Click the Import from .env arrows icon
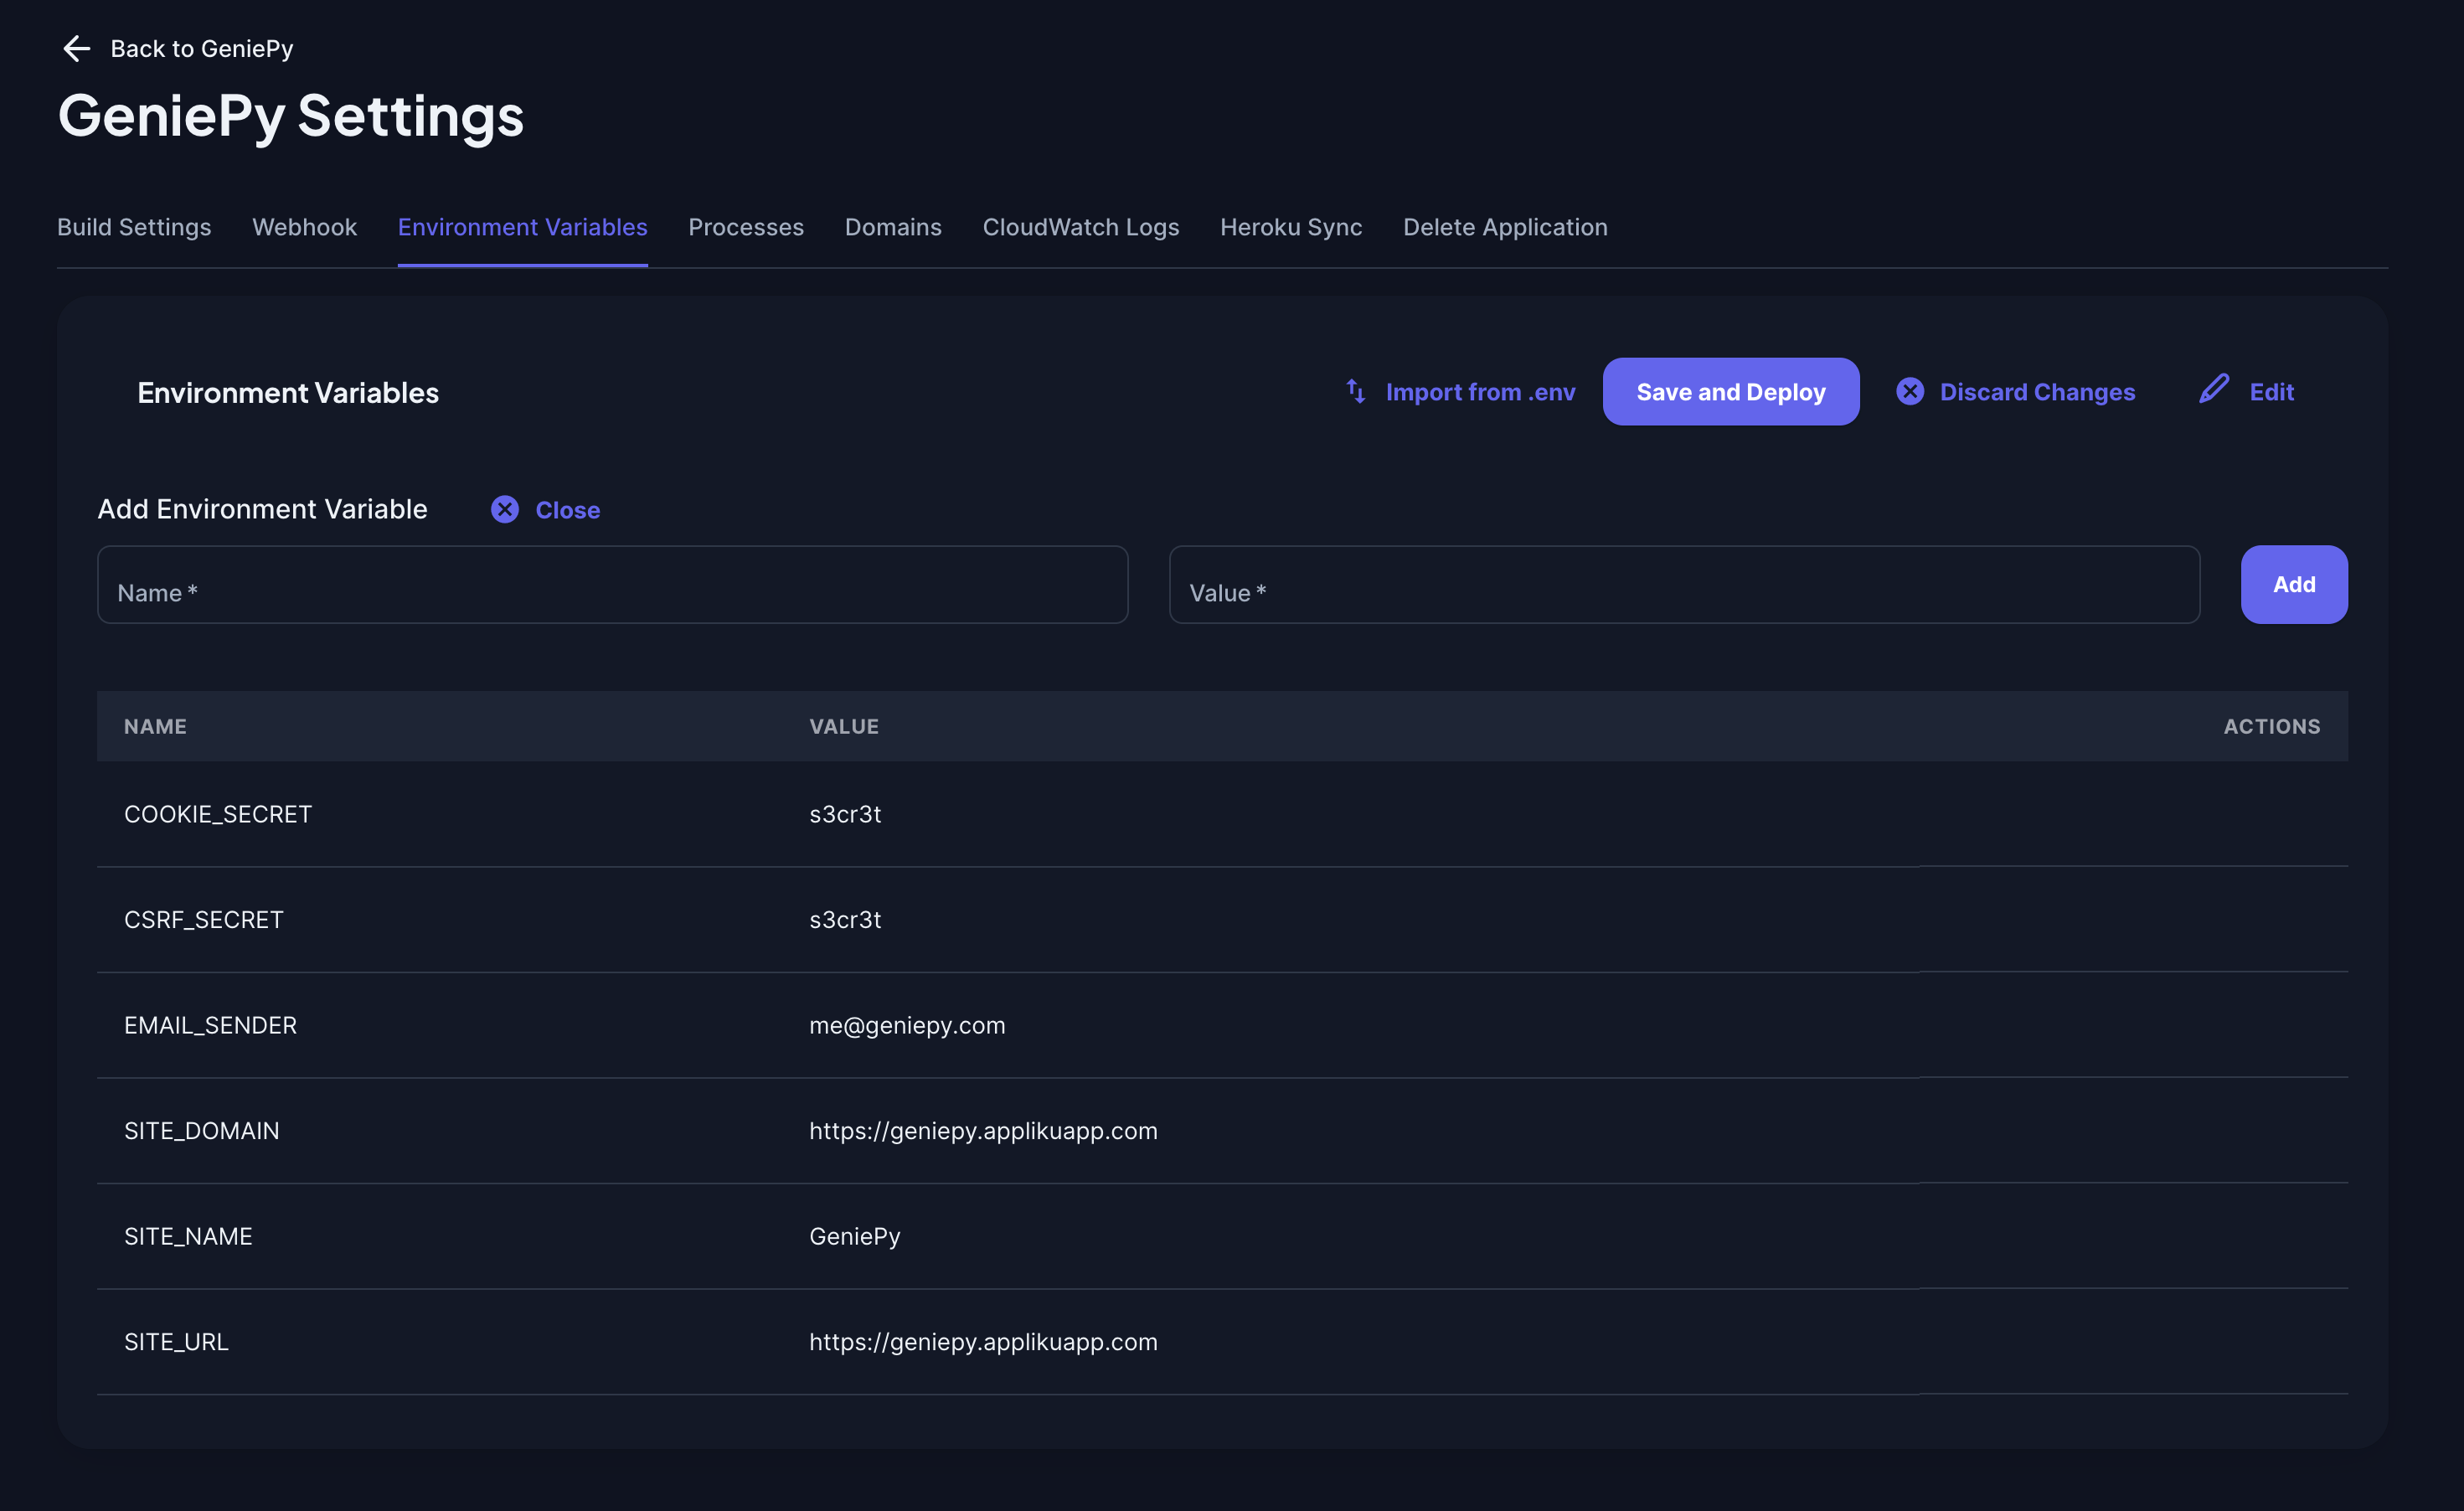 coord(1355,391)
